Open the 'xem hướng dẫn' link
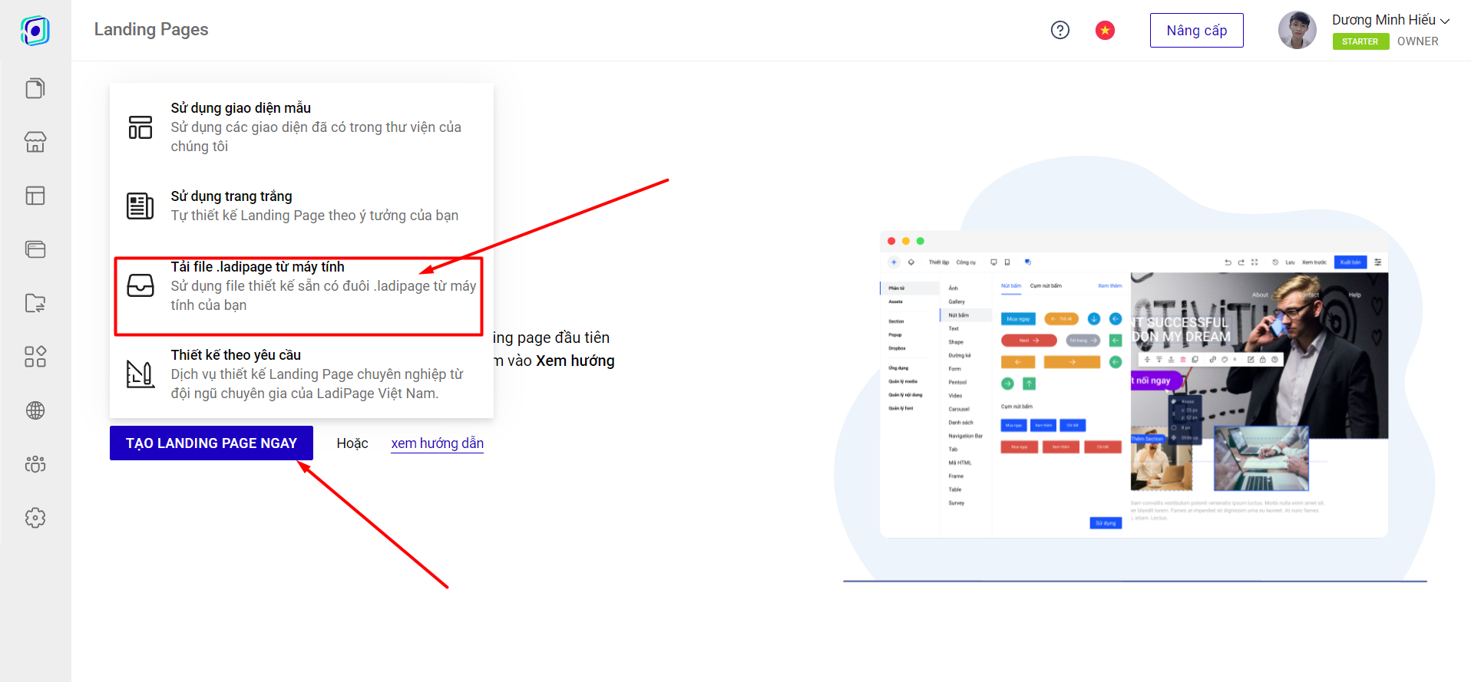1471x682 pixels. tap(437, 443)
